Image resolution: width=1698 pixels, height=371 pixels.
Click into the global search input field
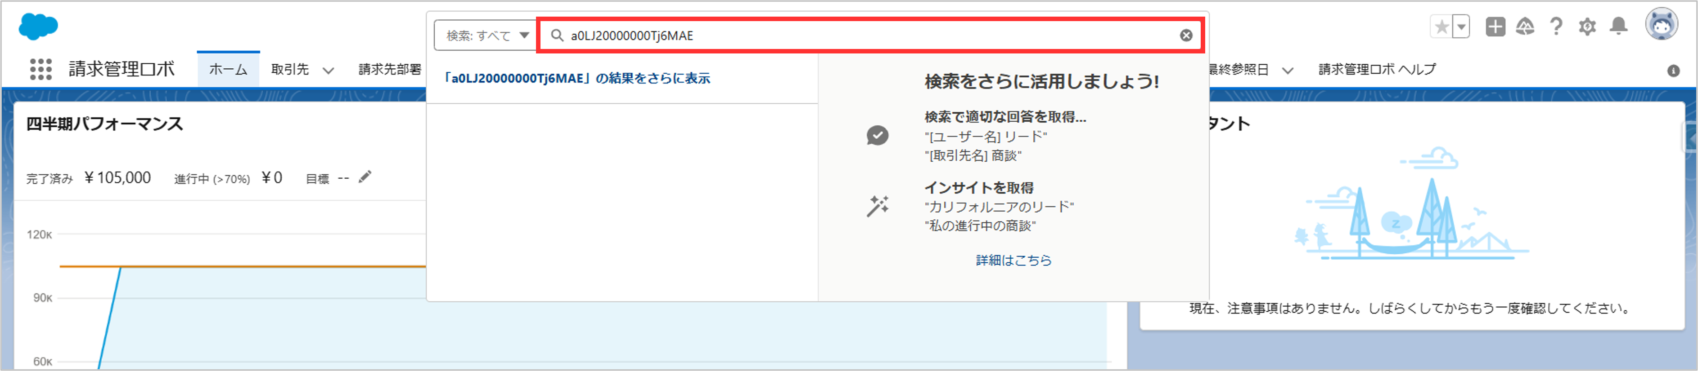(x=857, y=35)
